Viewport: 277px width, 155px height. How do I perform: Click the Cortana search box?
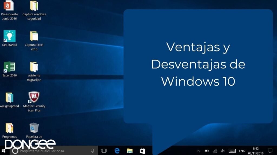(54, 151)
